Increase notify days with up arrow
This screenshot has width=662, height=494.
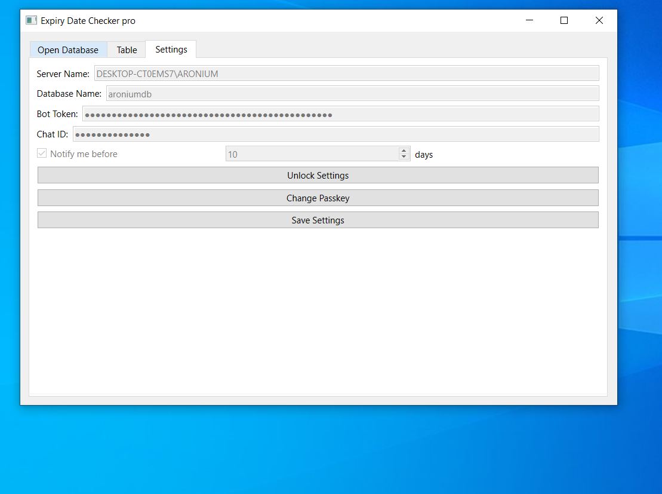coord(404,151)
